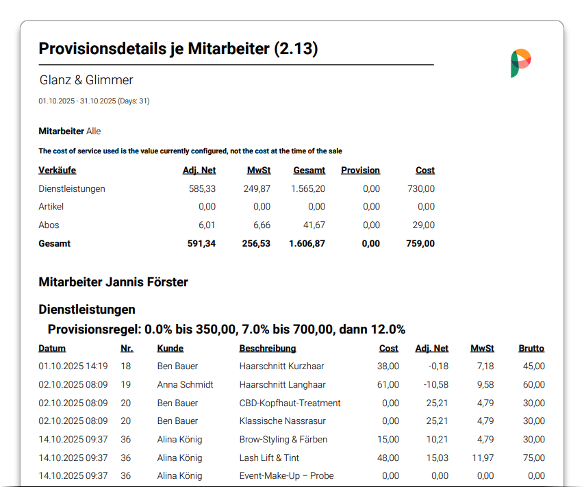The image size is (584, 487).
Task: Select the 'Haarschnitt Kurzhaar' row description
Action: pyautogui.click(x=281, y=366)
